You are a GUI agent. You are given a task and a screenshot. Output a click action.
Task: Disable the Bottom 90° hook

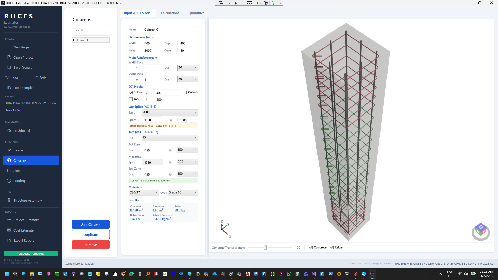(x=130, y=92)
